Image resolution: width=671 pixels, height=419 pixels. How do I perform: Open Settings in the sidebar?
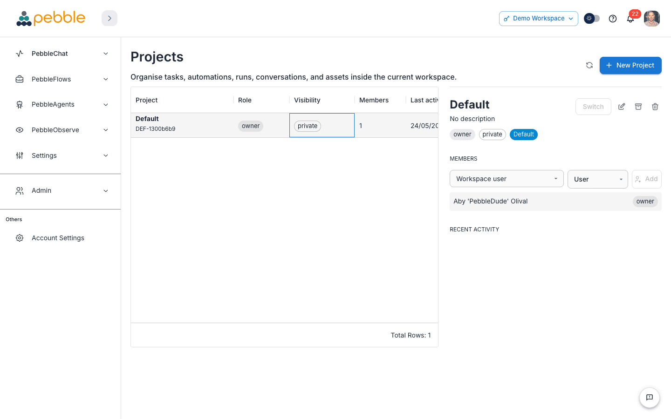click(61, 155)
